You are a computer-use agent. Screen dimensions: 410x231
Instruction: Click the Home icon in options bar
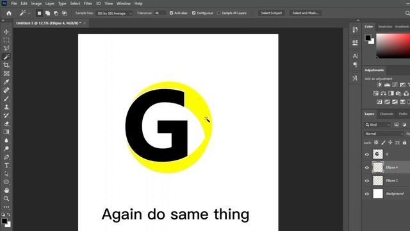9,13
